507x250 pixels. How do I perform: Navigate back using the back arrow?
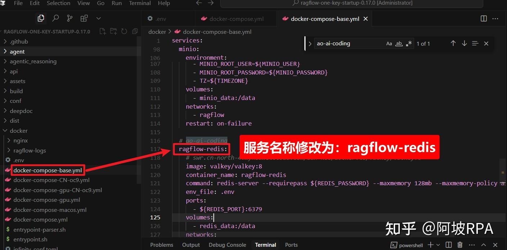(x=199, y=3)
